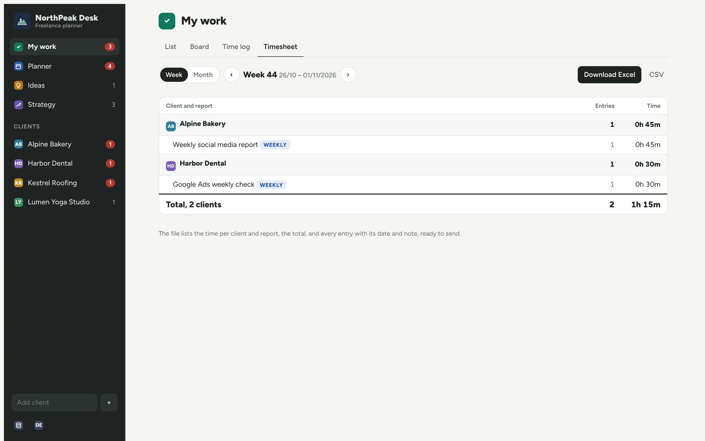Click the Google Ads weekly check row

click(x=413, y=185)
